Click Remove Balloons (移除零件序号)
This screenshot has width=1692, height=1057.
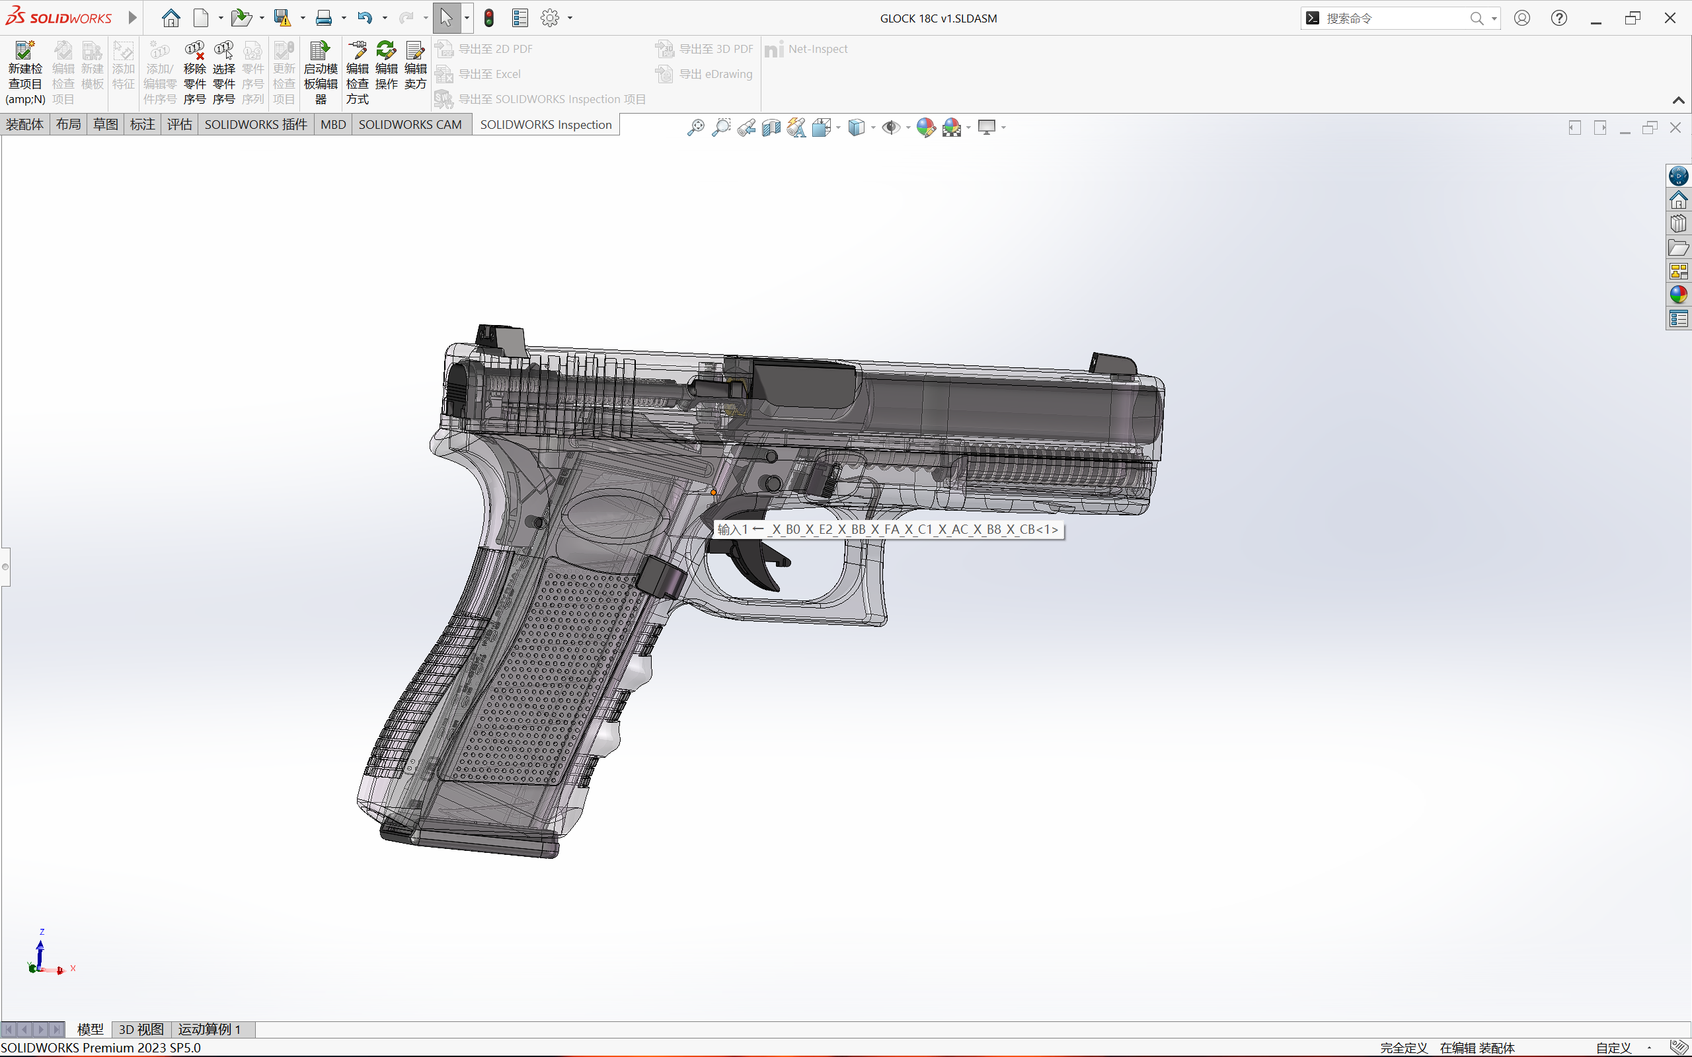[194, 73]
